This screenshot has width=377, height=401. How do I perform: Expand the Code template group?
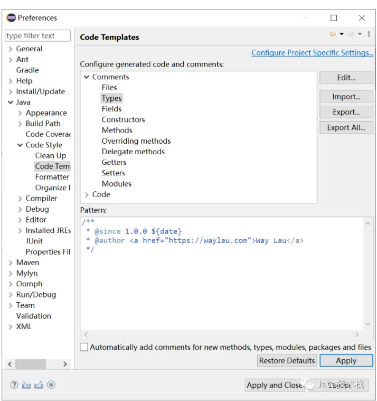[87, 194]
